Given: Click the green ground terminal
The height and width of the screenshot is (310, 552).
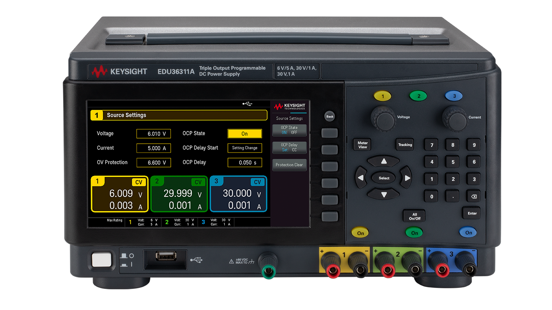Looking at the screenshot, I should pyautogui.click(x=268, y=271).
